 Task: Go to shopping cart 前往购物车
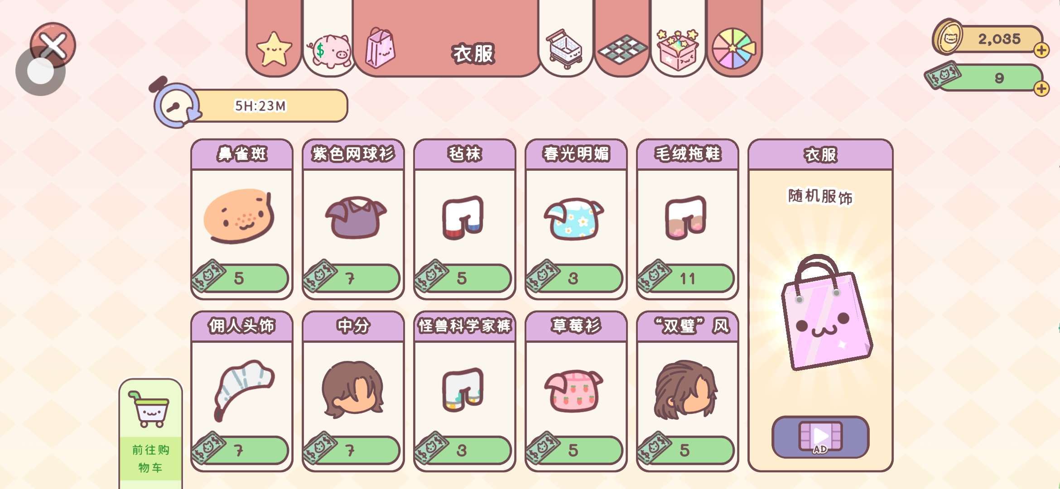coord(151,434)
